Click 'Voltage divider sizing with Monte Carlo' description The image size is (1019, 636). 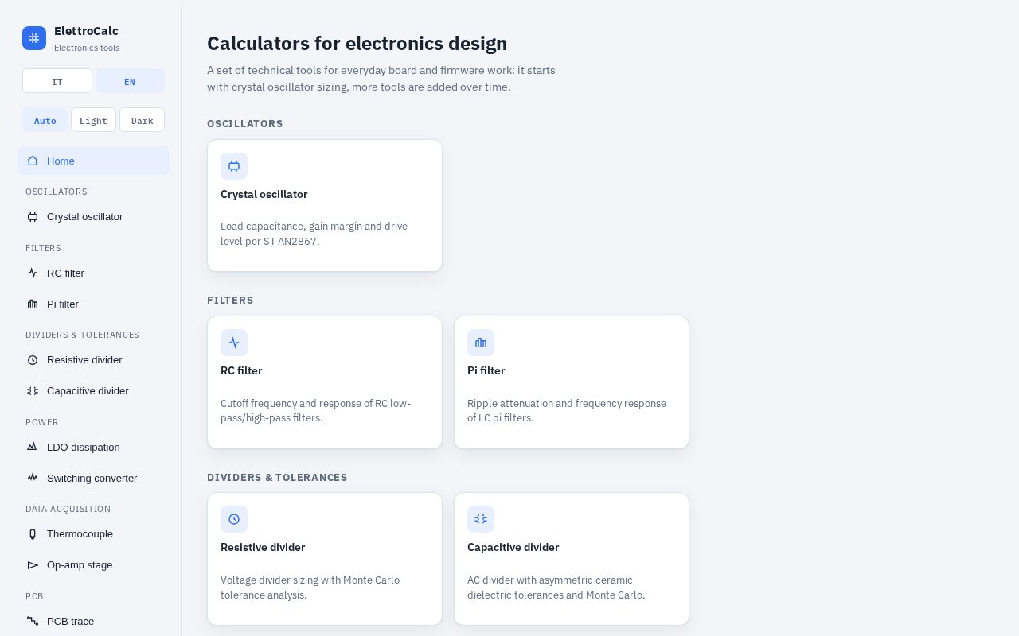pos(310,588)
